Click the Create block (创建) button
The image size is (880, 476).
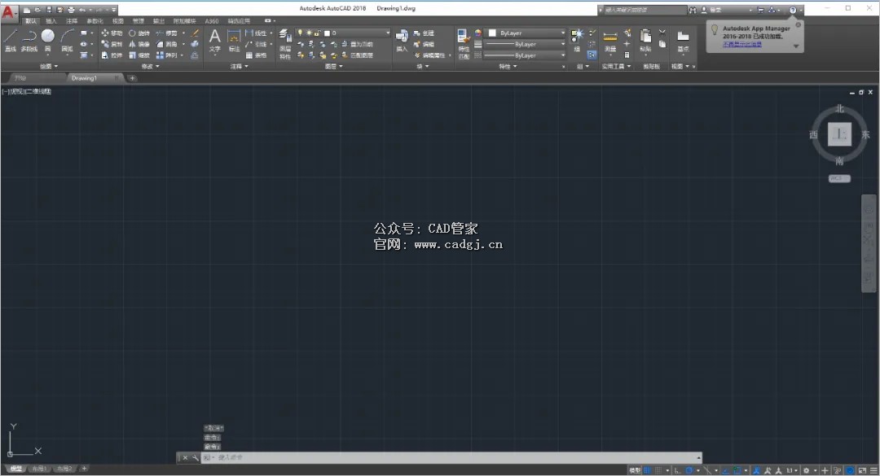[x=424, y=33]
